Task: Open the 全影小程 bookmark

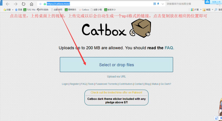Action: click(96, 10)
